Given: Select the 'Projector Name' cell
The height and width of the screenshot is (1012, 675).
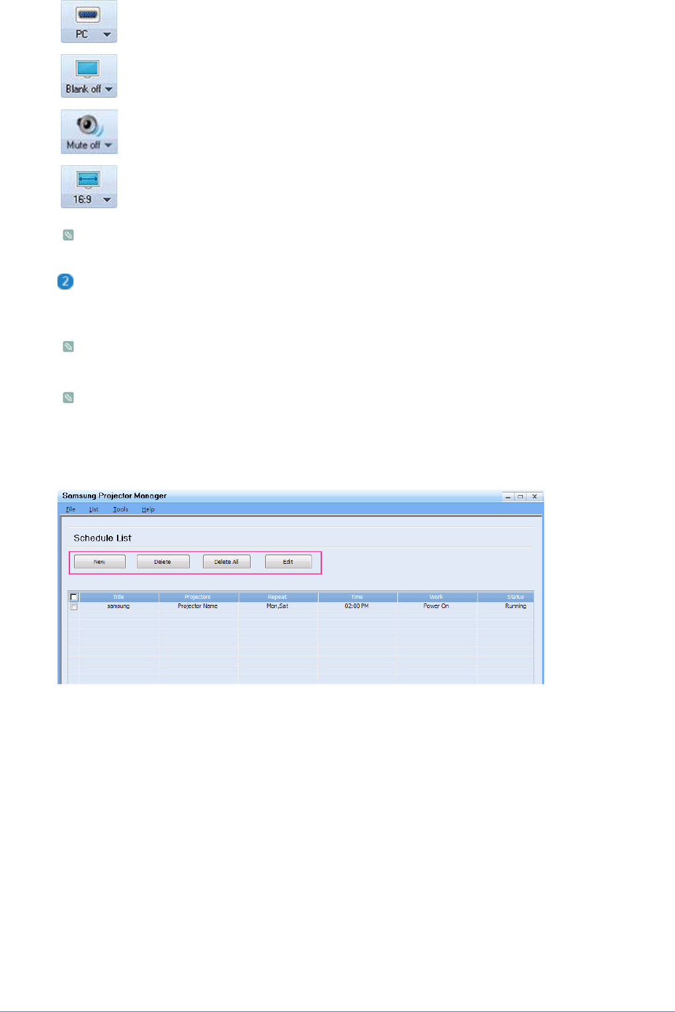Looking at the screenshot, I should (198, 606).
